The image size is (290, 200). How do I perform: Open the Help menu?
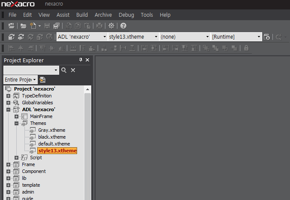point(165,15)
